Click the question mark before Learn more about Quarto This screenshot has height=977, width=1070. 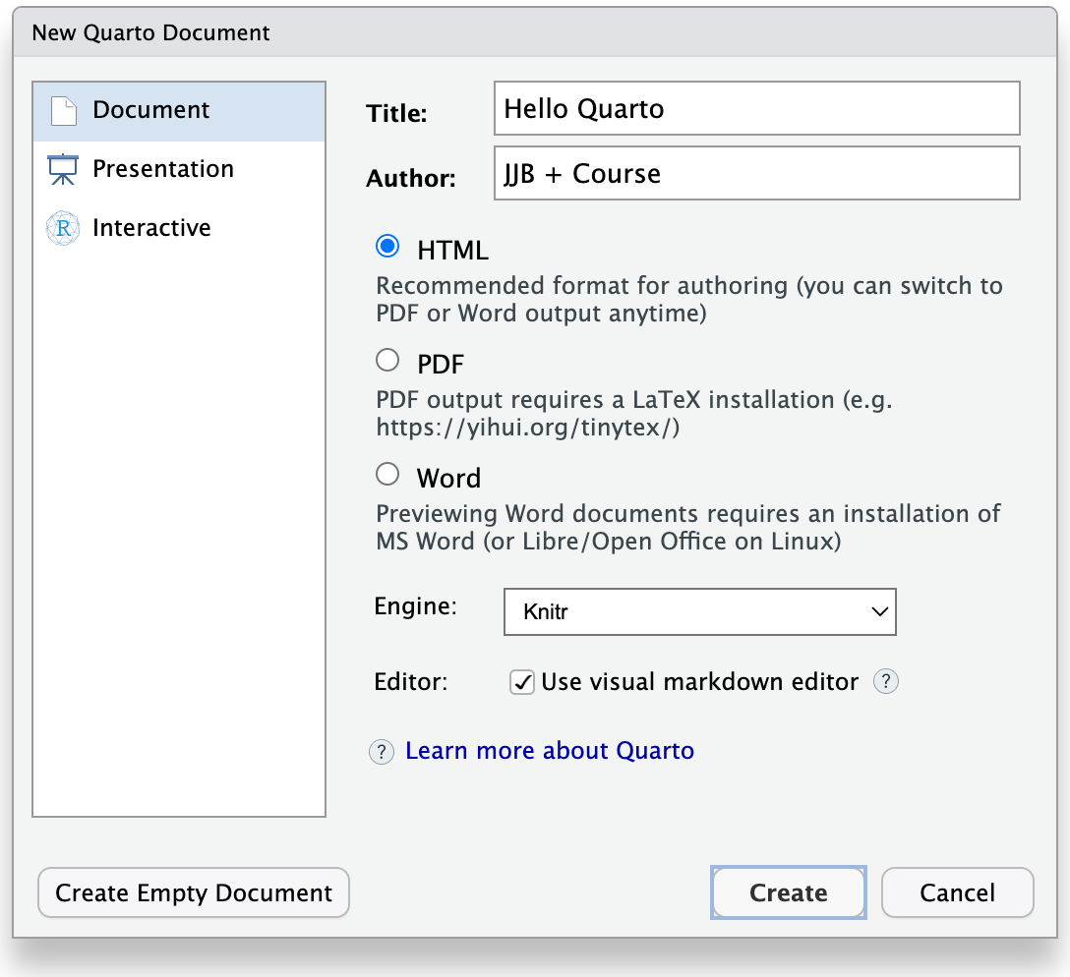click(x=382, y=751)
